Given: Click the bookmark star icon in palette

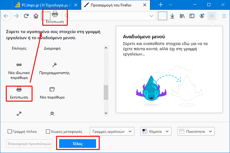Looking at the screenshot, I should pos(52,114).
